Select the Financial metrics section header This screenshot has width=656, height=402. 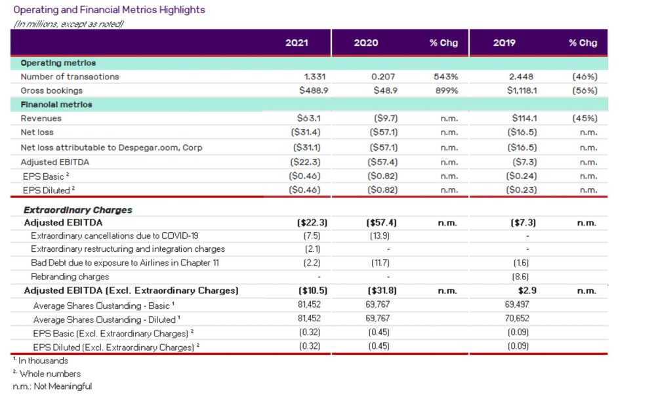56,104
